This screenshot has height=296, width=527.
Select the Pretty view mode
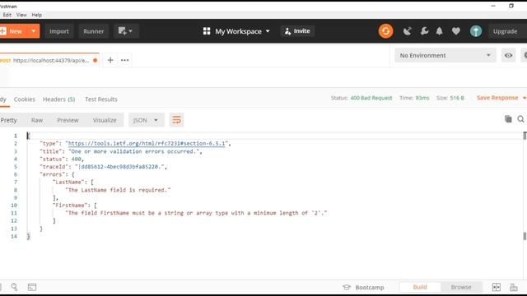8,120
